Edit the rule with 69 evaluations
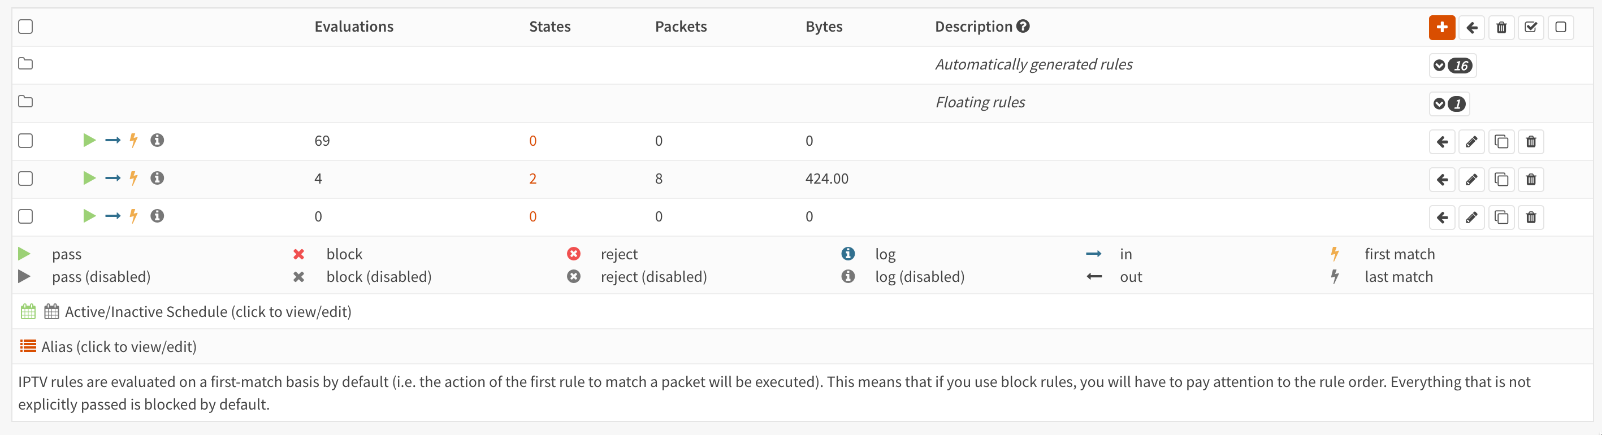This screenshot has height=435, width=1602. coord(1471,142)
